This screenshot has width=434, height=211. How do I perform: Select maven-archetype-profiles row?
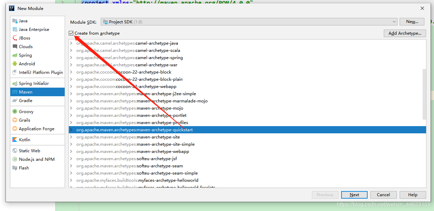[x=248, y=123]
